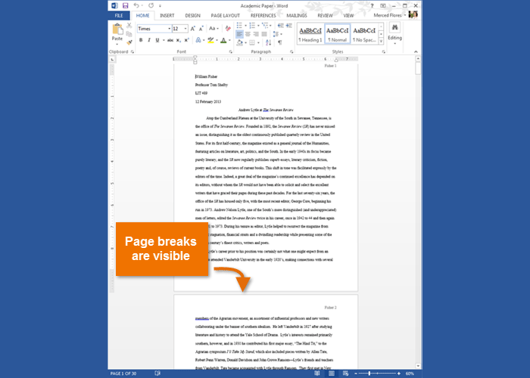Cut the selected text

[129, 26]
